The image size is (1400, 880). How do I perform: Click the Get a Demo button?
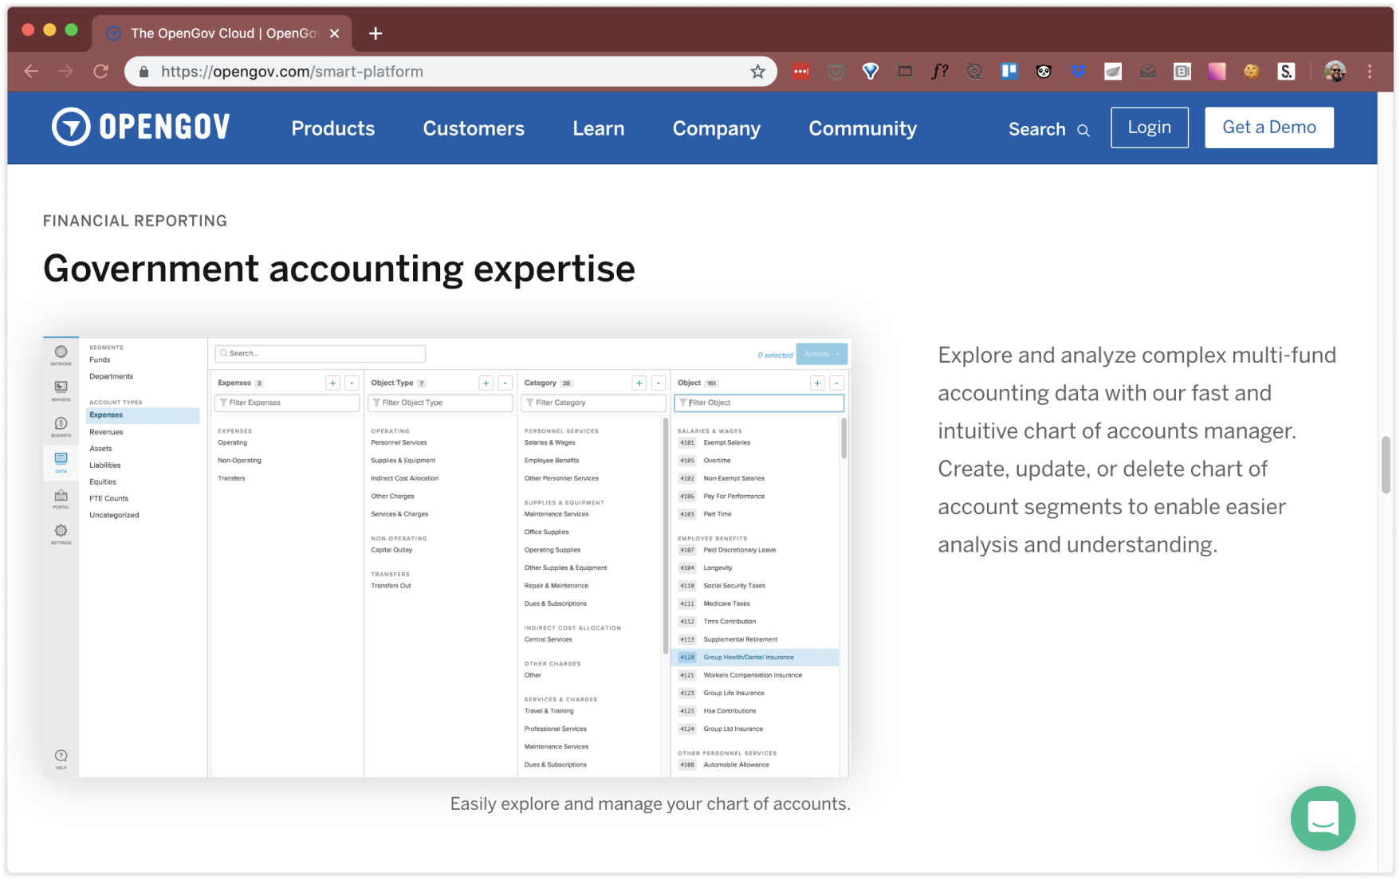pos(1268,128)
